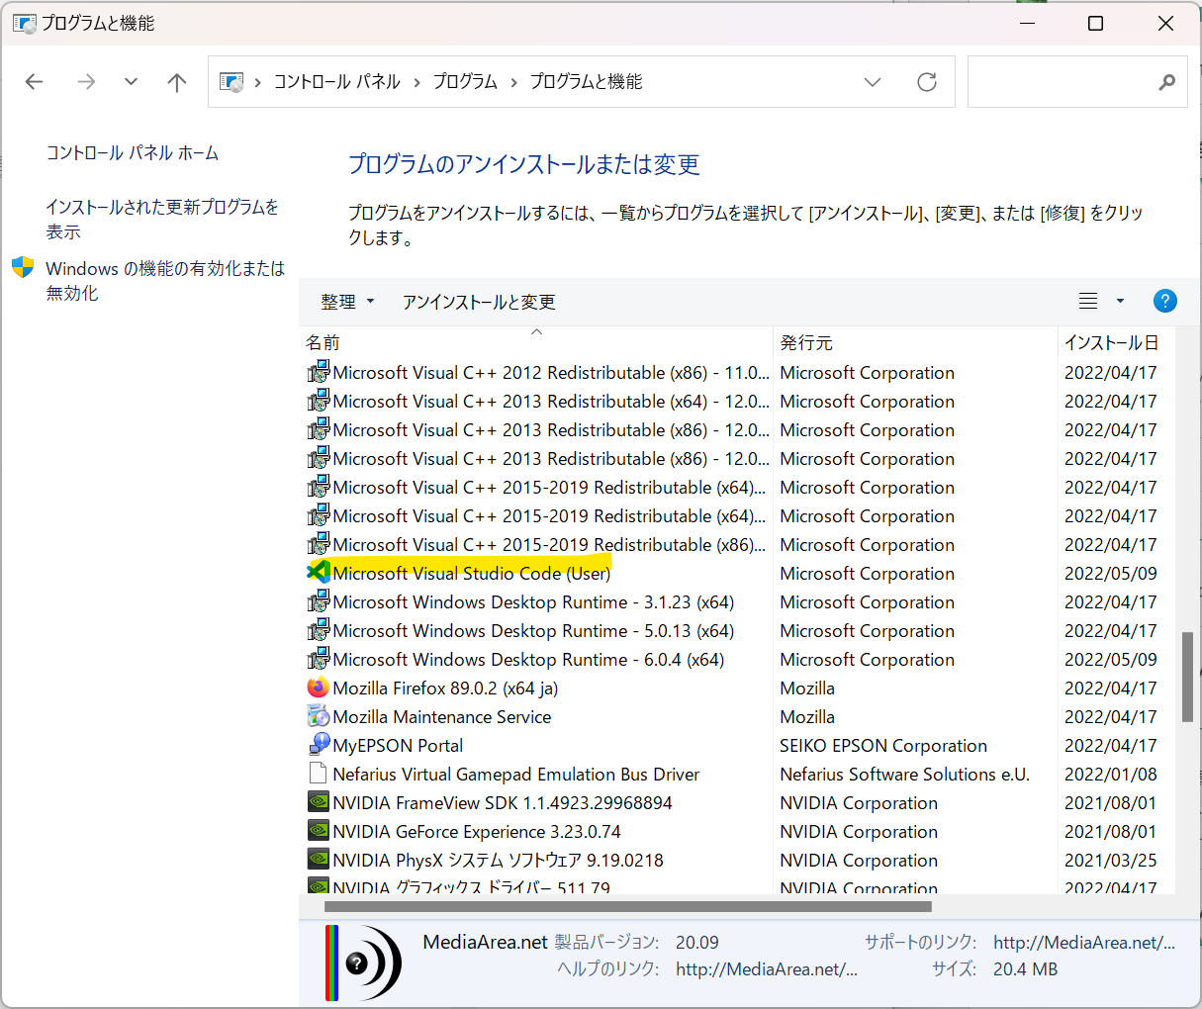Open the blue Help question mark icon

click(x=1164, y=300)
